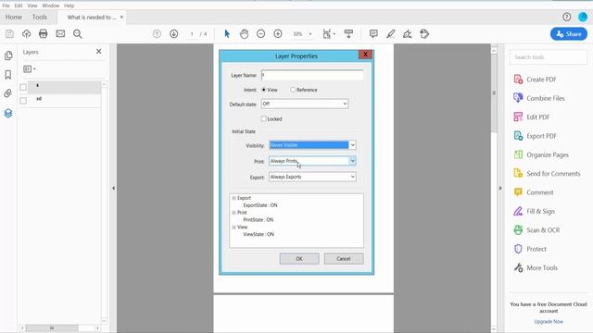The height and width of the screenshot is (333, 593).
Task: Select the Highlight pen tool
Action: point(391,34)
